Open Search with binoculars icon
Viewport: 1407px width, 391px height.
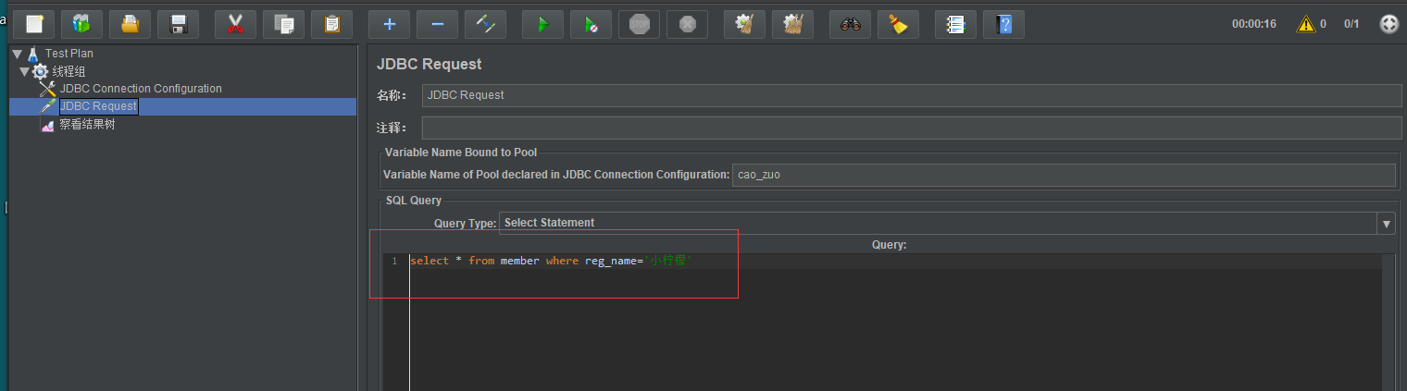point(850,24)
